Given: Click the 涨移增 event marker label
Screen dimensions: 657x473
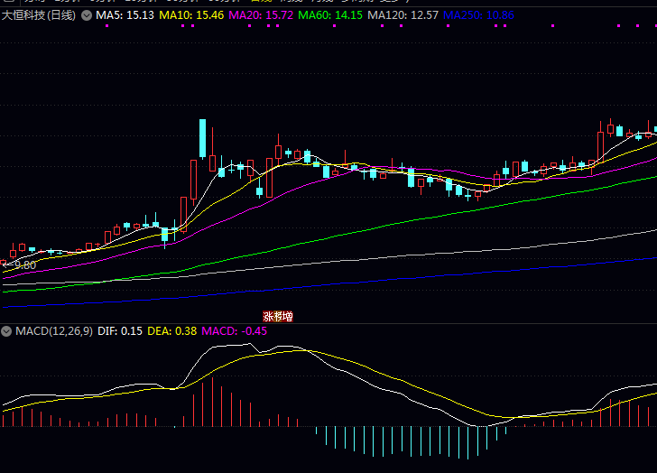Looking at the screenshot, I should [x=277, y=316].
